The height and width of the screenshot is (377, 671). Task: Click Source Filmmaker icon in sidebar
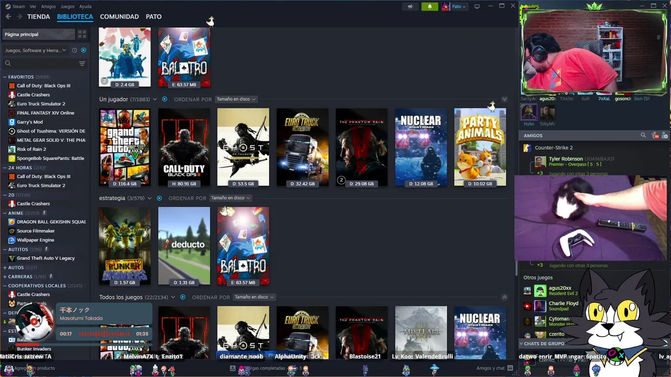point(12,231)
